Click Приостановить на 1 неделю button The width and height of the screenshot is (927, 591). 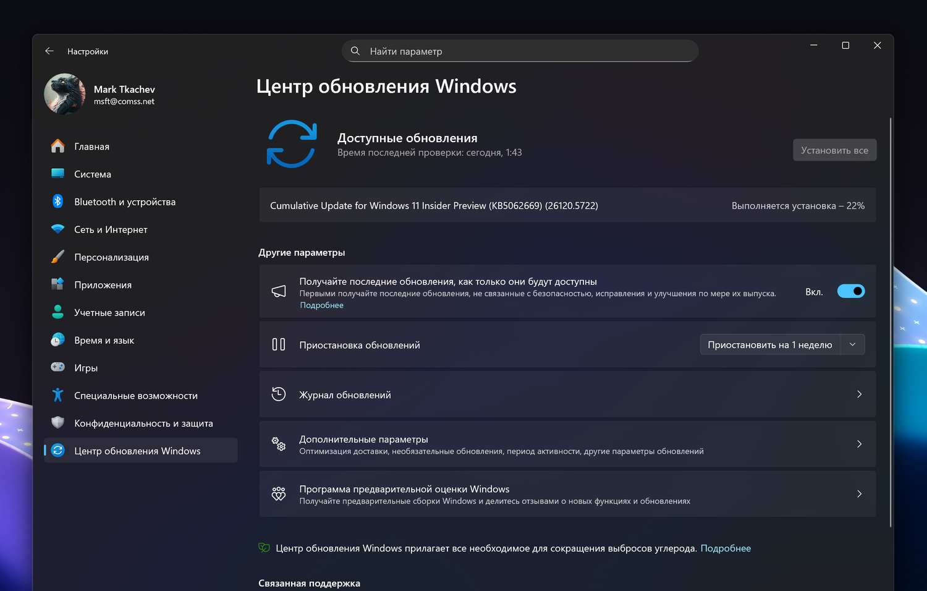point(770,344)
